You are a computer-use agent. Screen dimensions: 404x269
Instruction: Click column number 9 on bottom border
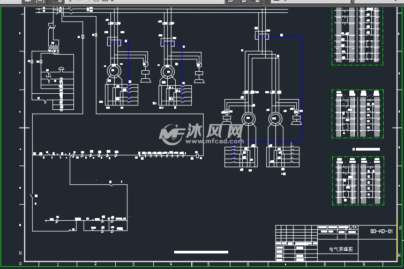point(364,264)
